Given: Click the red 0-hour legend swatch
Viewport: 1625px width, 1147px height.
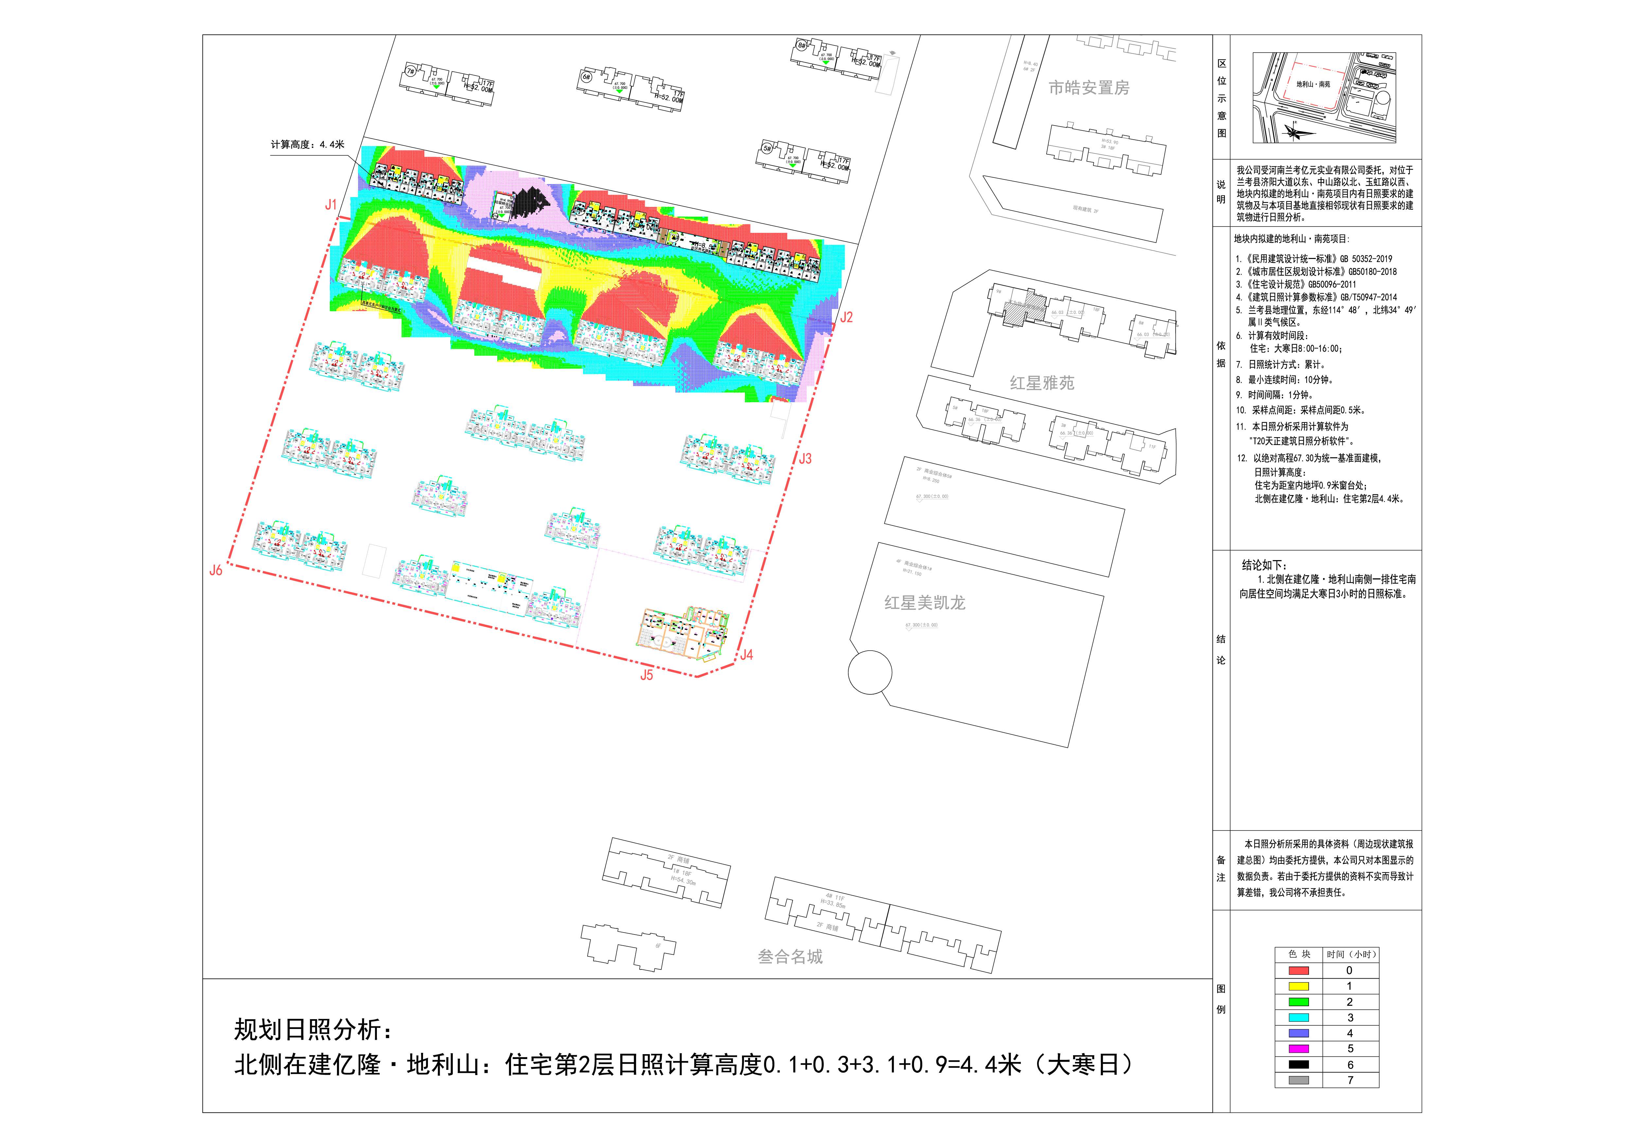Looking at the screenshot, I should click(x=1299, y=971).
